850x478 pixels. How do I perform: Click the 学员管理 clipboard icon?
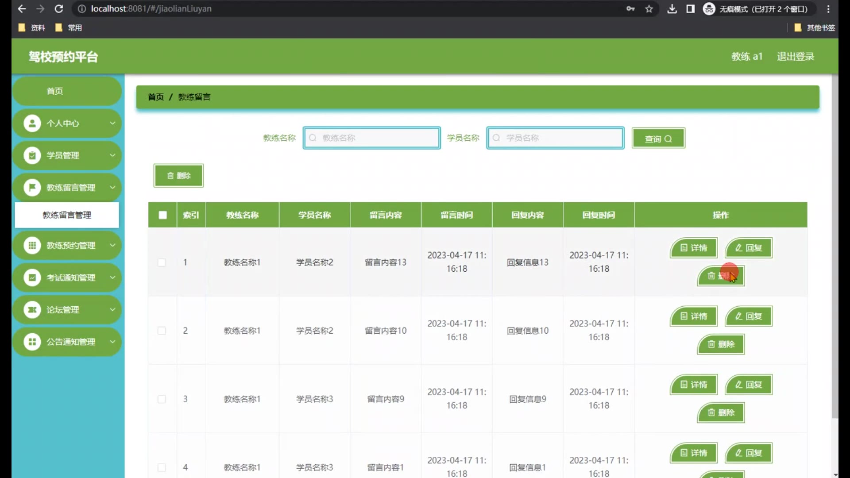coord(32,155)
